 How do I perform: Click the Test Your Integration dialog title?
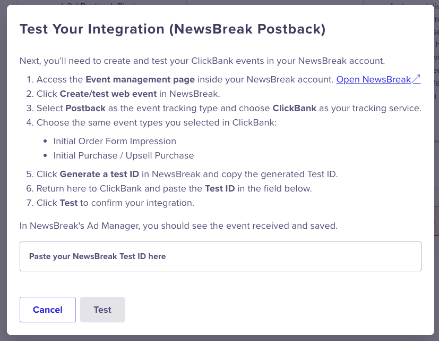click(x=173, y=29)
